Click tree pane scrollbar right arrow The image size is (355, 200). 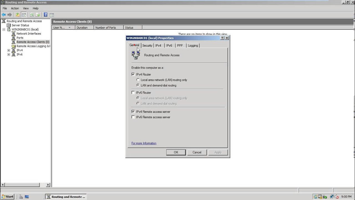[x=48, y=185]
